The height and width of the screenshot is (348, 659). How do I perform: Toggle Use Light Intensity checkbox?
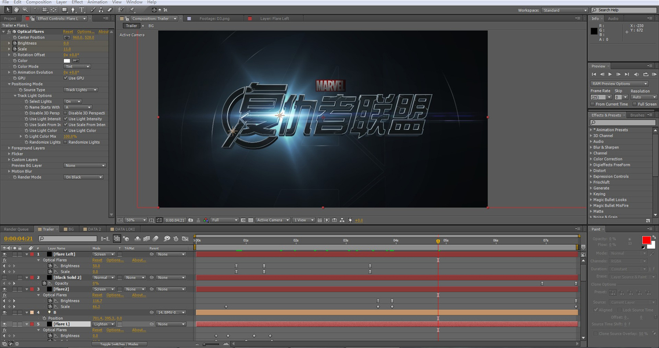coord(66,119)
